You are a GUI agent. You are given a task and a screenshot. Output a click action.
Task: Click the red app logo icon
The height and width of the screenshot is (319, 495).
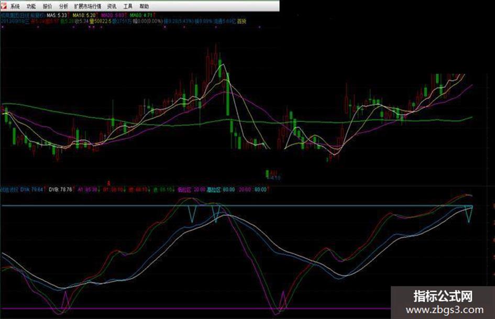(4, 6)
